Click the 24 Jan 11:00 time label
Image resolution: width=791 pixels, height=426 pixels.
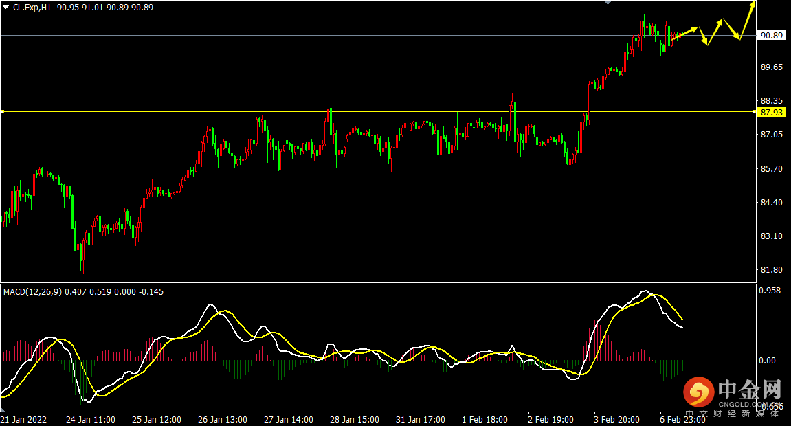click(90, 419)
